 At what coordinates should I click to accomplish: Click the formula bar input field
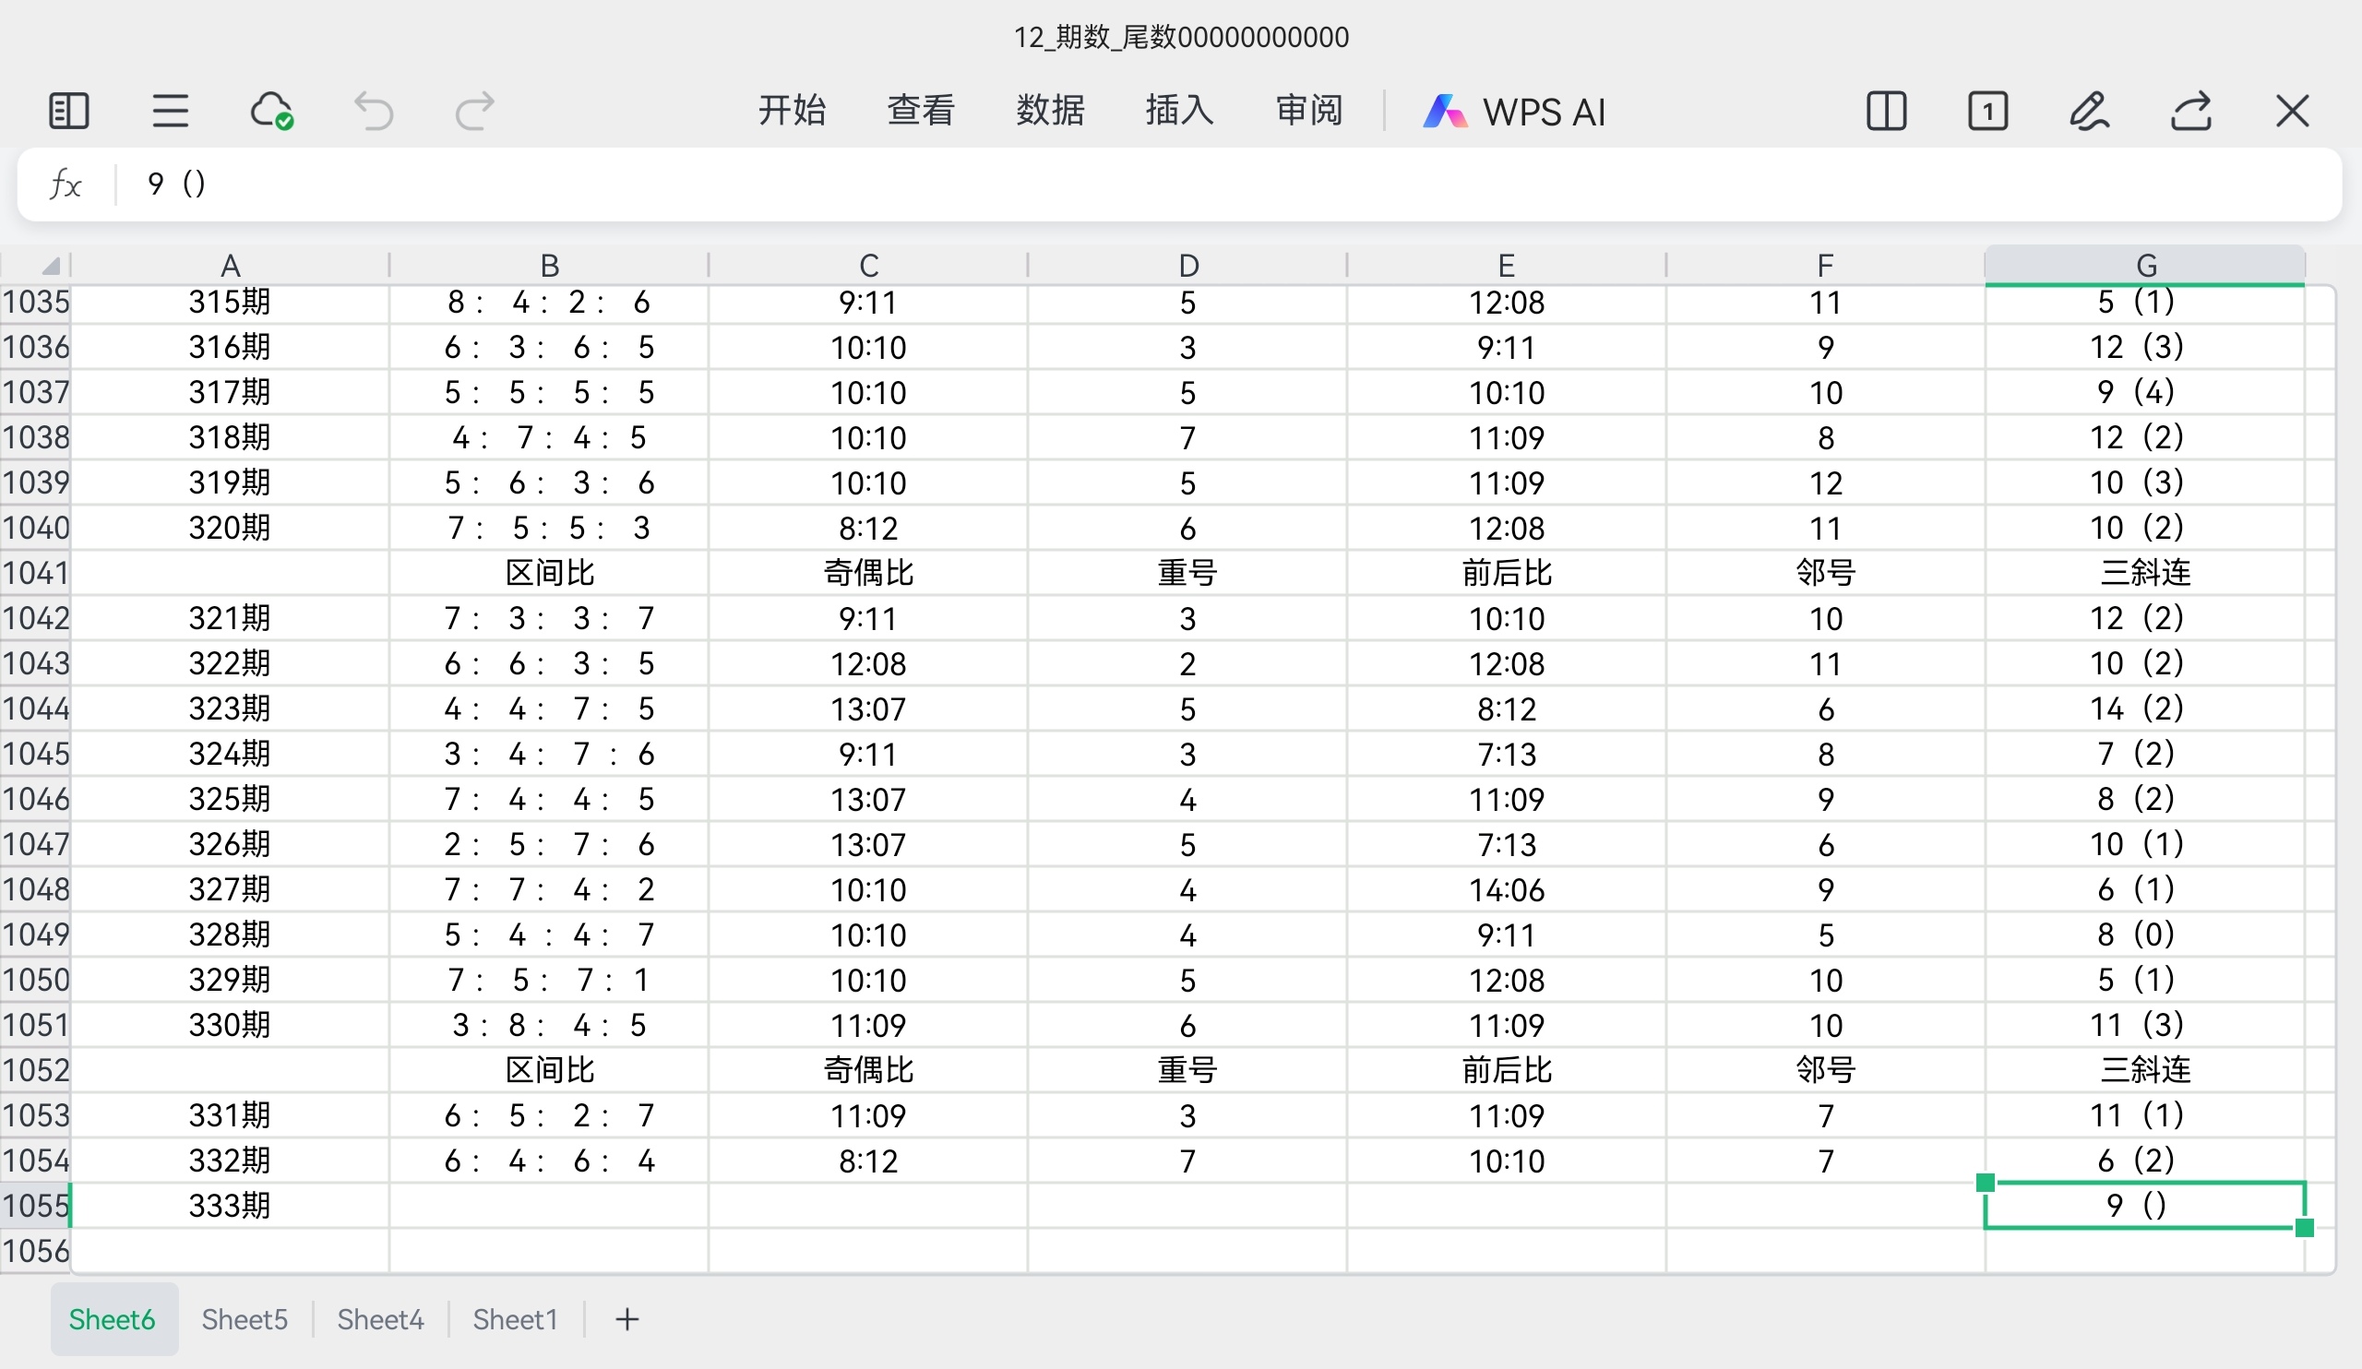pos(1219,184)
